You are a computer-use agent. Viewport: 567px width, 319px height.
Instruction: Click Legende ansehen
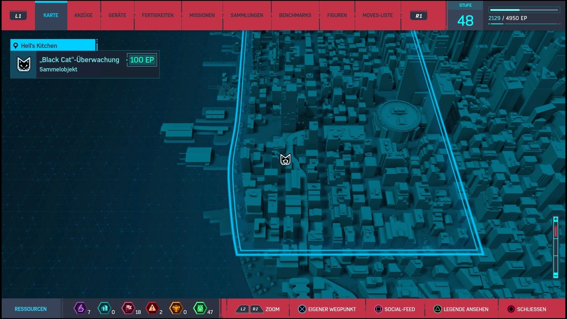point(466,309)
